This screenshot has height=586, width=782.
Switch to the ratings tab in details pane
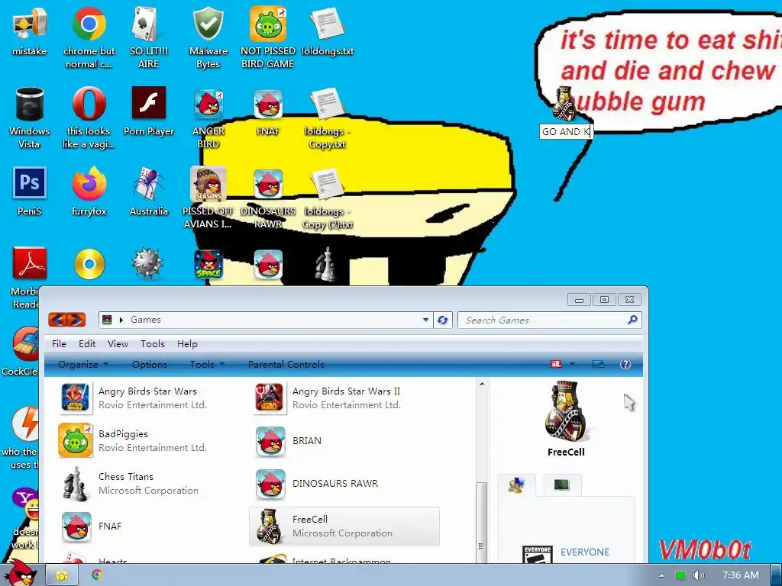pyautogui.click(x=517, y=485)
